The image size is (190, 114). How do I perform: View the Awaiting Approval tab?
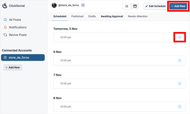click(112, 16)
